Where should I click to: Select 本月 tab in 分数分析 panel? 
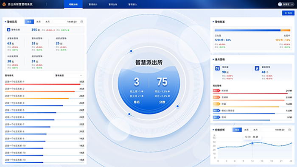point(255,130)
